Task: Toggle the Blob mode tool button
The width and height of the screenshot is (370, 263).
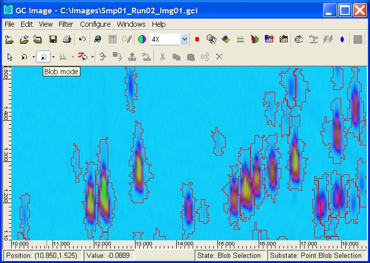Action: coord(44,57)
